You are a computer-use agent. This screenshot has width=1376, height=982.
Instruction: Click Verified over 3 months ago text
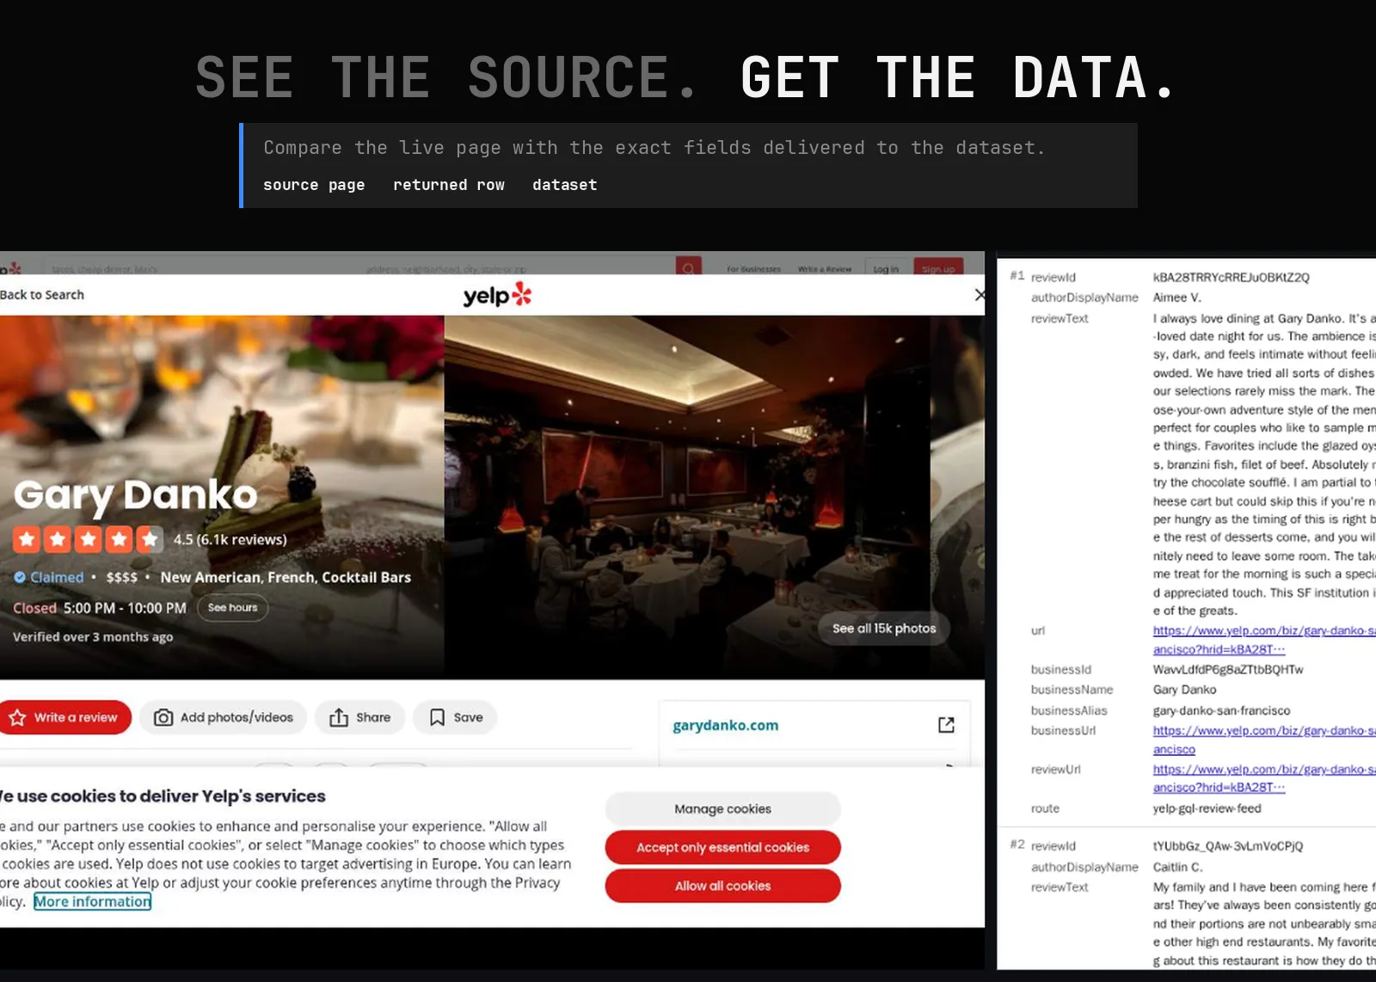tap(93, 637)
